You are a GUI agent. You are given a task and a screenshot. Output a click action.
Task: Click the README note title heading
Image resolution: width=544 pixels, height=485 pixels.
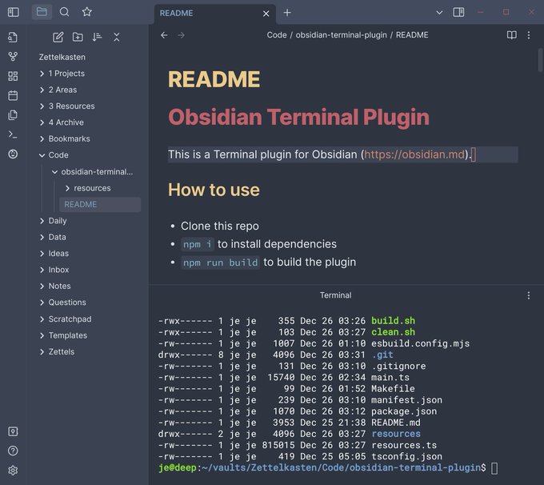pos(214,79)
